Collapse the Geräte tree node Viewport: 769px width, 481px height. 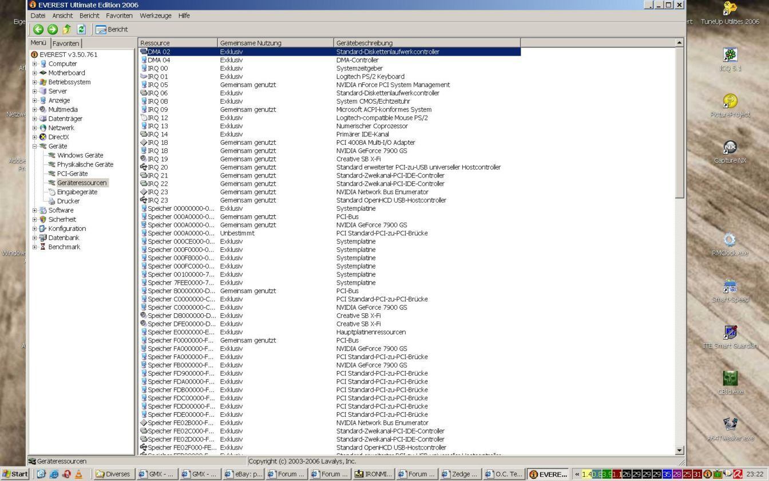coord(35,146)
